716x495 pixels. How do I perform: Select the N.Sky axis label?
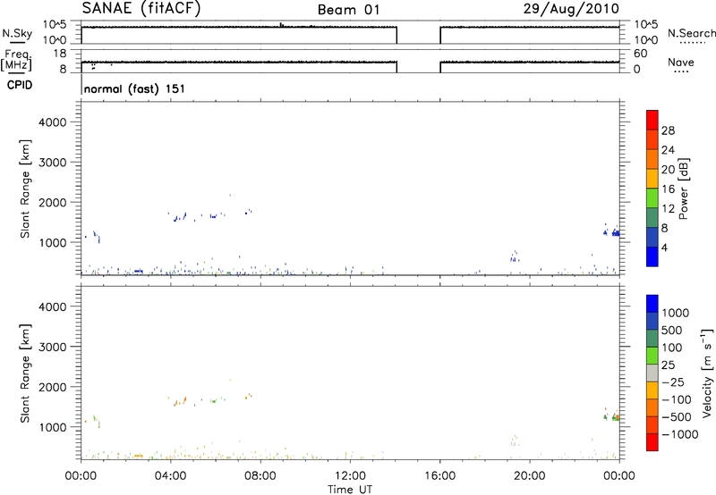click(x=17, y=34)
